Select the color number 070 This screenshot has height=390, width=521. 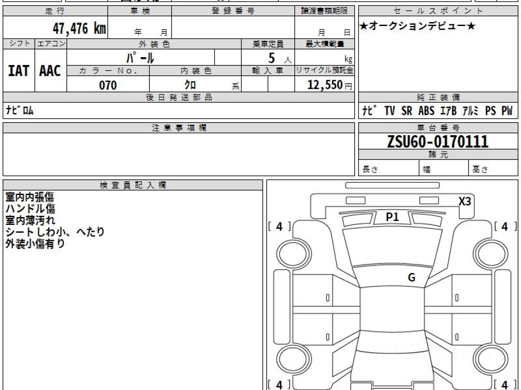coord(108,85)
